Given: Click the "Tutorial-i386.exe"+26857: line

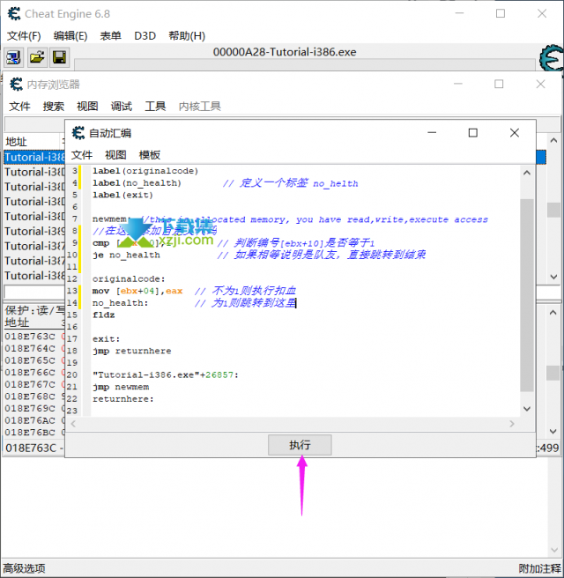Looking at the screenshot, I should [166, 374].
